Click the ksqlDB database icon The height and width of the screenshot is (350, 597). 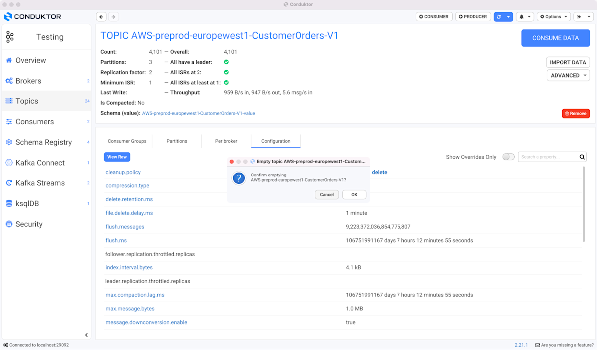tap(9, 203)
